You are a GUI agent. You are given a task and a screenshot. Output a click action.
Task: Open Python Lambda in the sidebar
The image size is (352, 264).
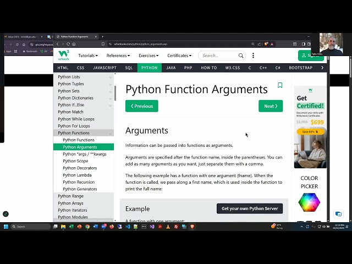[x=77, y=175]
